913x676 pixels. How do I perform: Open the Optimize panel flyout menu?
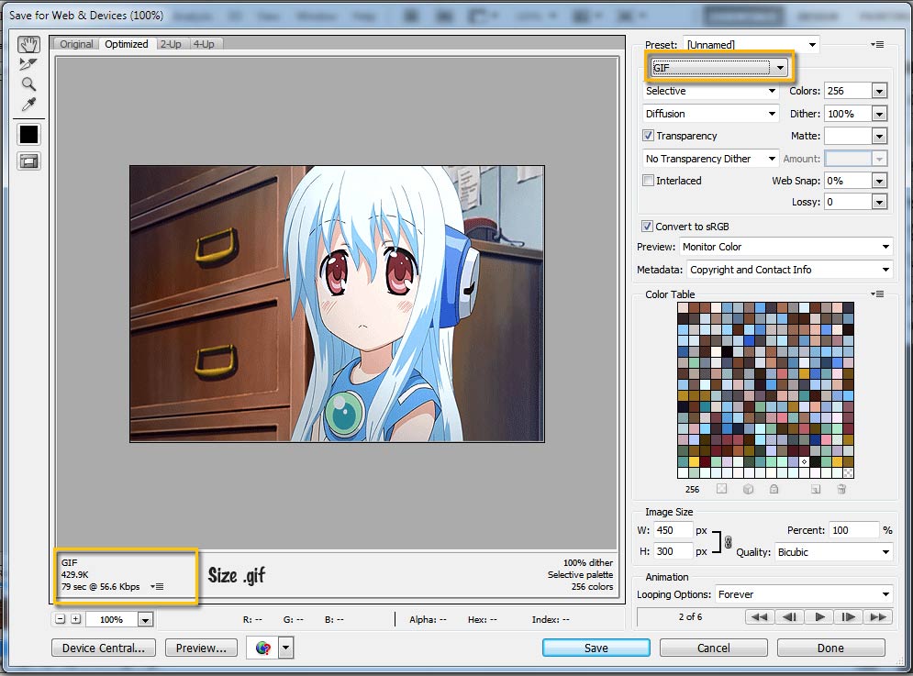click(877, 45)
